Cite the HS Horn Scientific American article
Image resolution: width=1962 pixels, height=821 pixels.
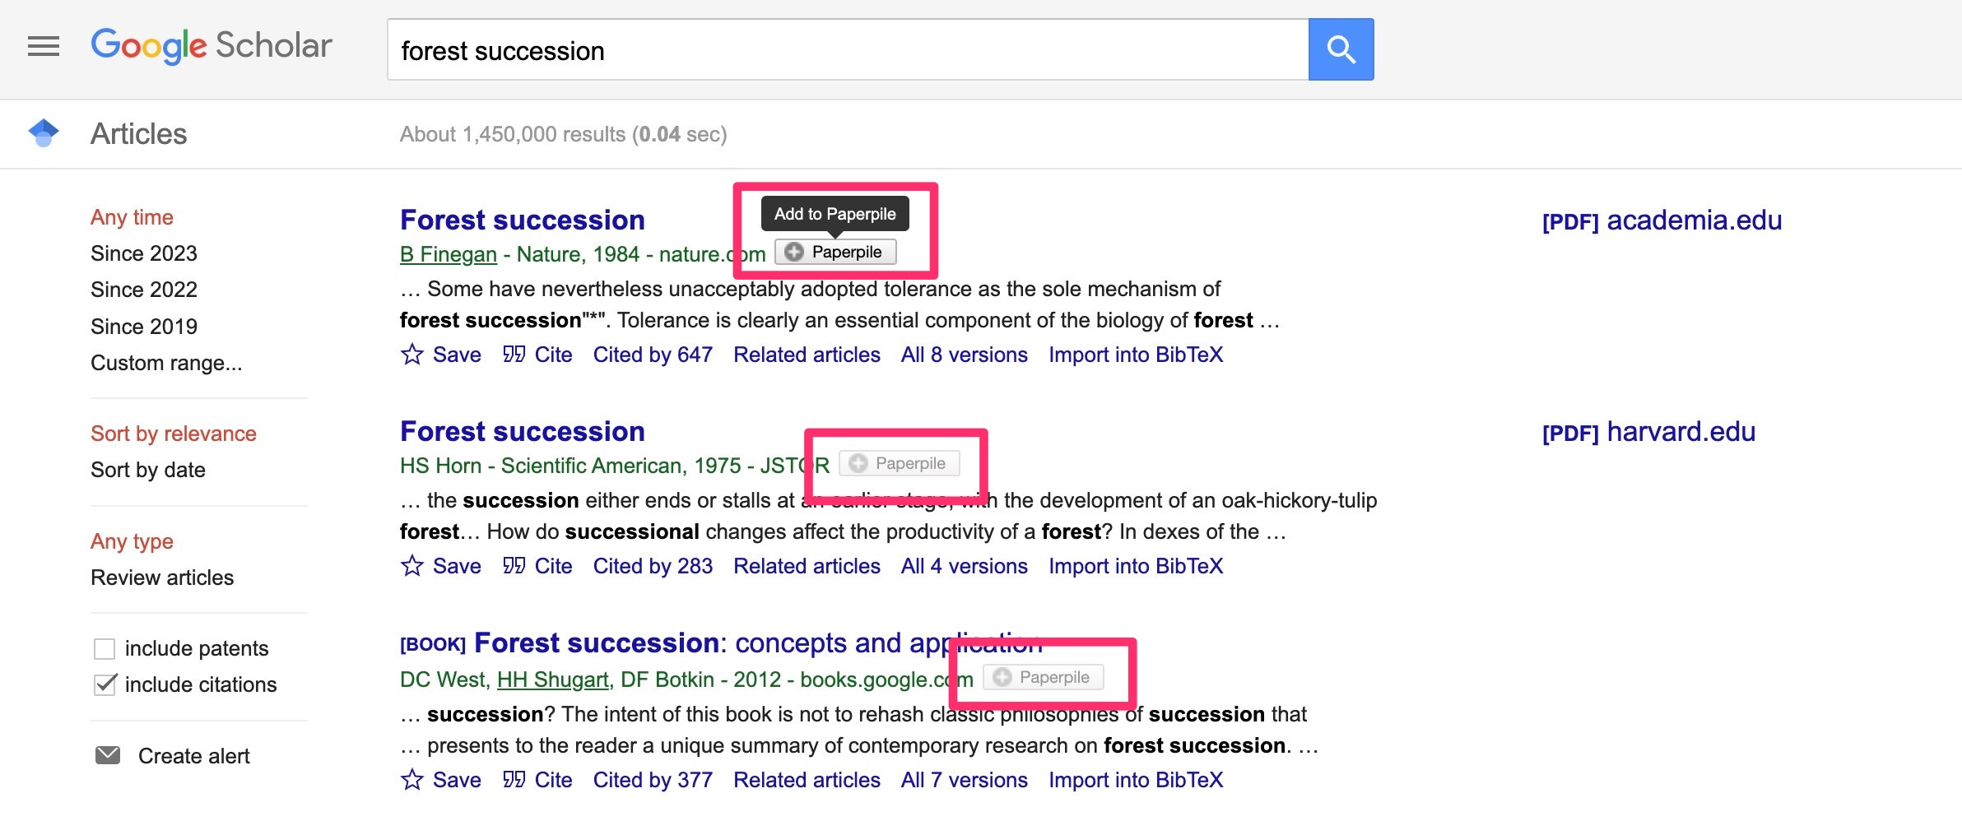coord(537,566)
